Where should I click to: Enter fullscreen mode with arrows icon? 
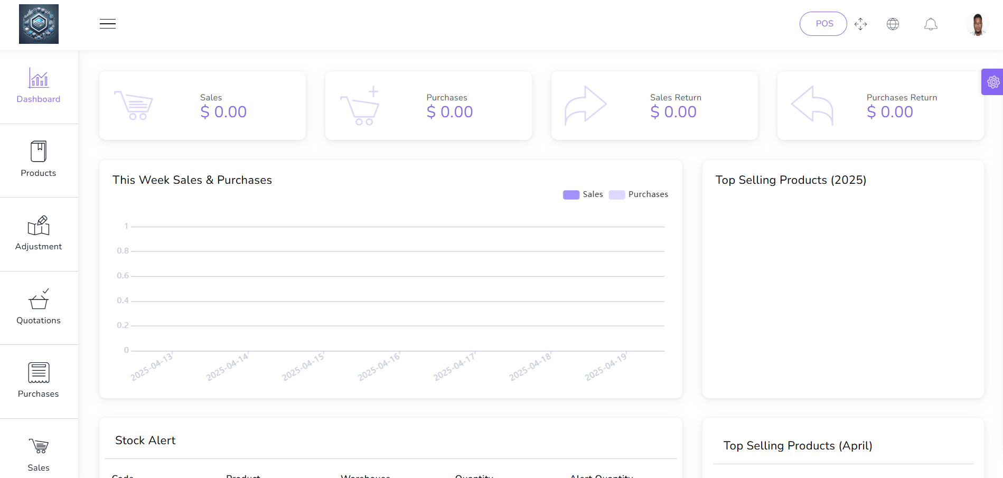[860, 24]
